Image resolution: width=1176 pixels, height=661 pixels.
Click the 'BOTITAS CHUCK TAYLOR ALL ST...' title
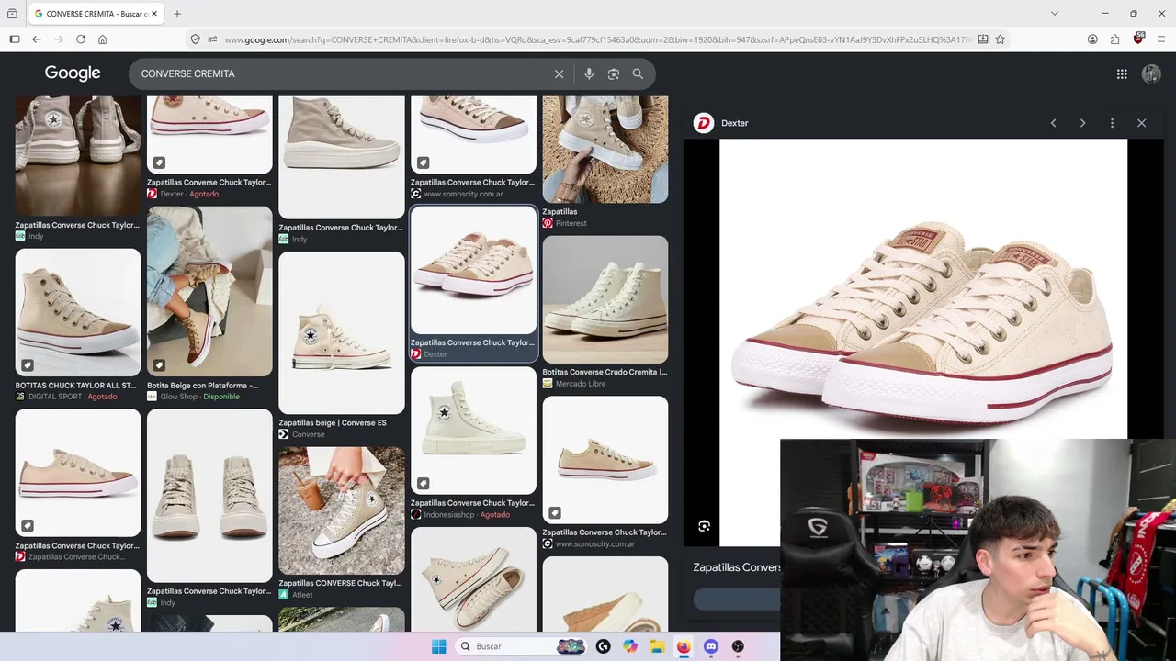76,386
